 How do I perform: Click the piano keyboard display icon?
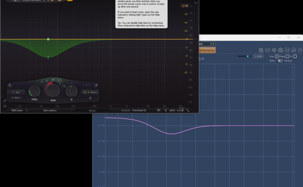point(5,106)
